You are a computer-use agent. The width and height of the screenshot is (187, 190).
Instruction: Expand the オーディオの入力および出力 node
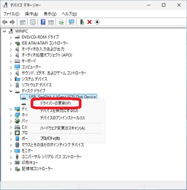point(11,49)
